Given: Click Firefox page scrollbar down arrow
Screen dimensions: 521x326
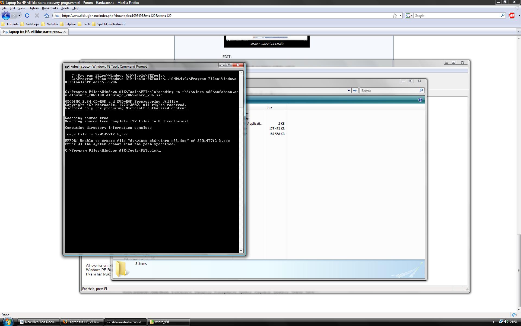Looking at the screenshot, I should [x=519, y=309].
